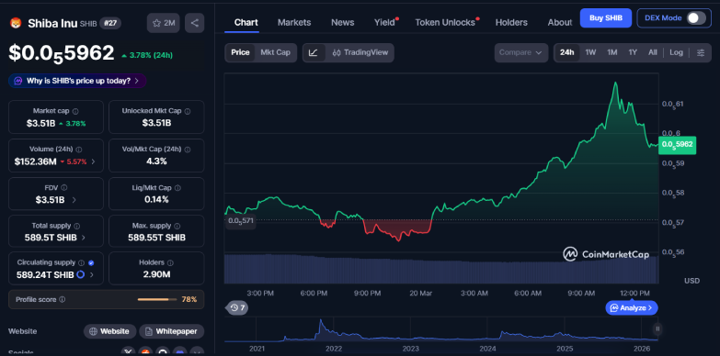Expand Circulating supply chevron
Image resolution: width=720 pixels, height=356 pixels.
click(x=92, y=275)
